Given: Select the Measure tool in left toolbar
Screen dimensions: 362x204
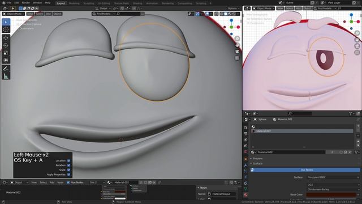Looking at the screenshot, I should coord(6,76).
